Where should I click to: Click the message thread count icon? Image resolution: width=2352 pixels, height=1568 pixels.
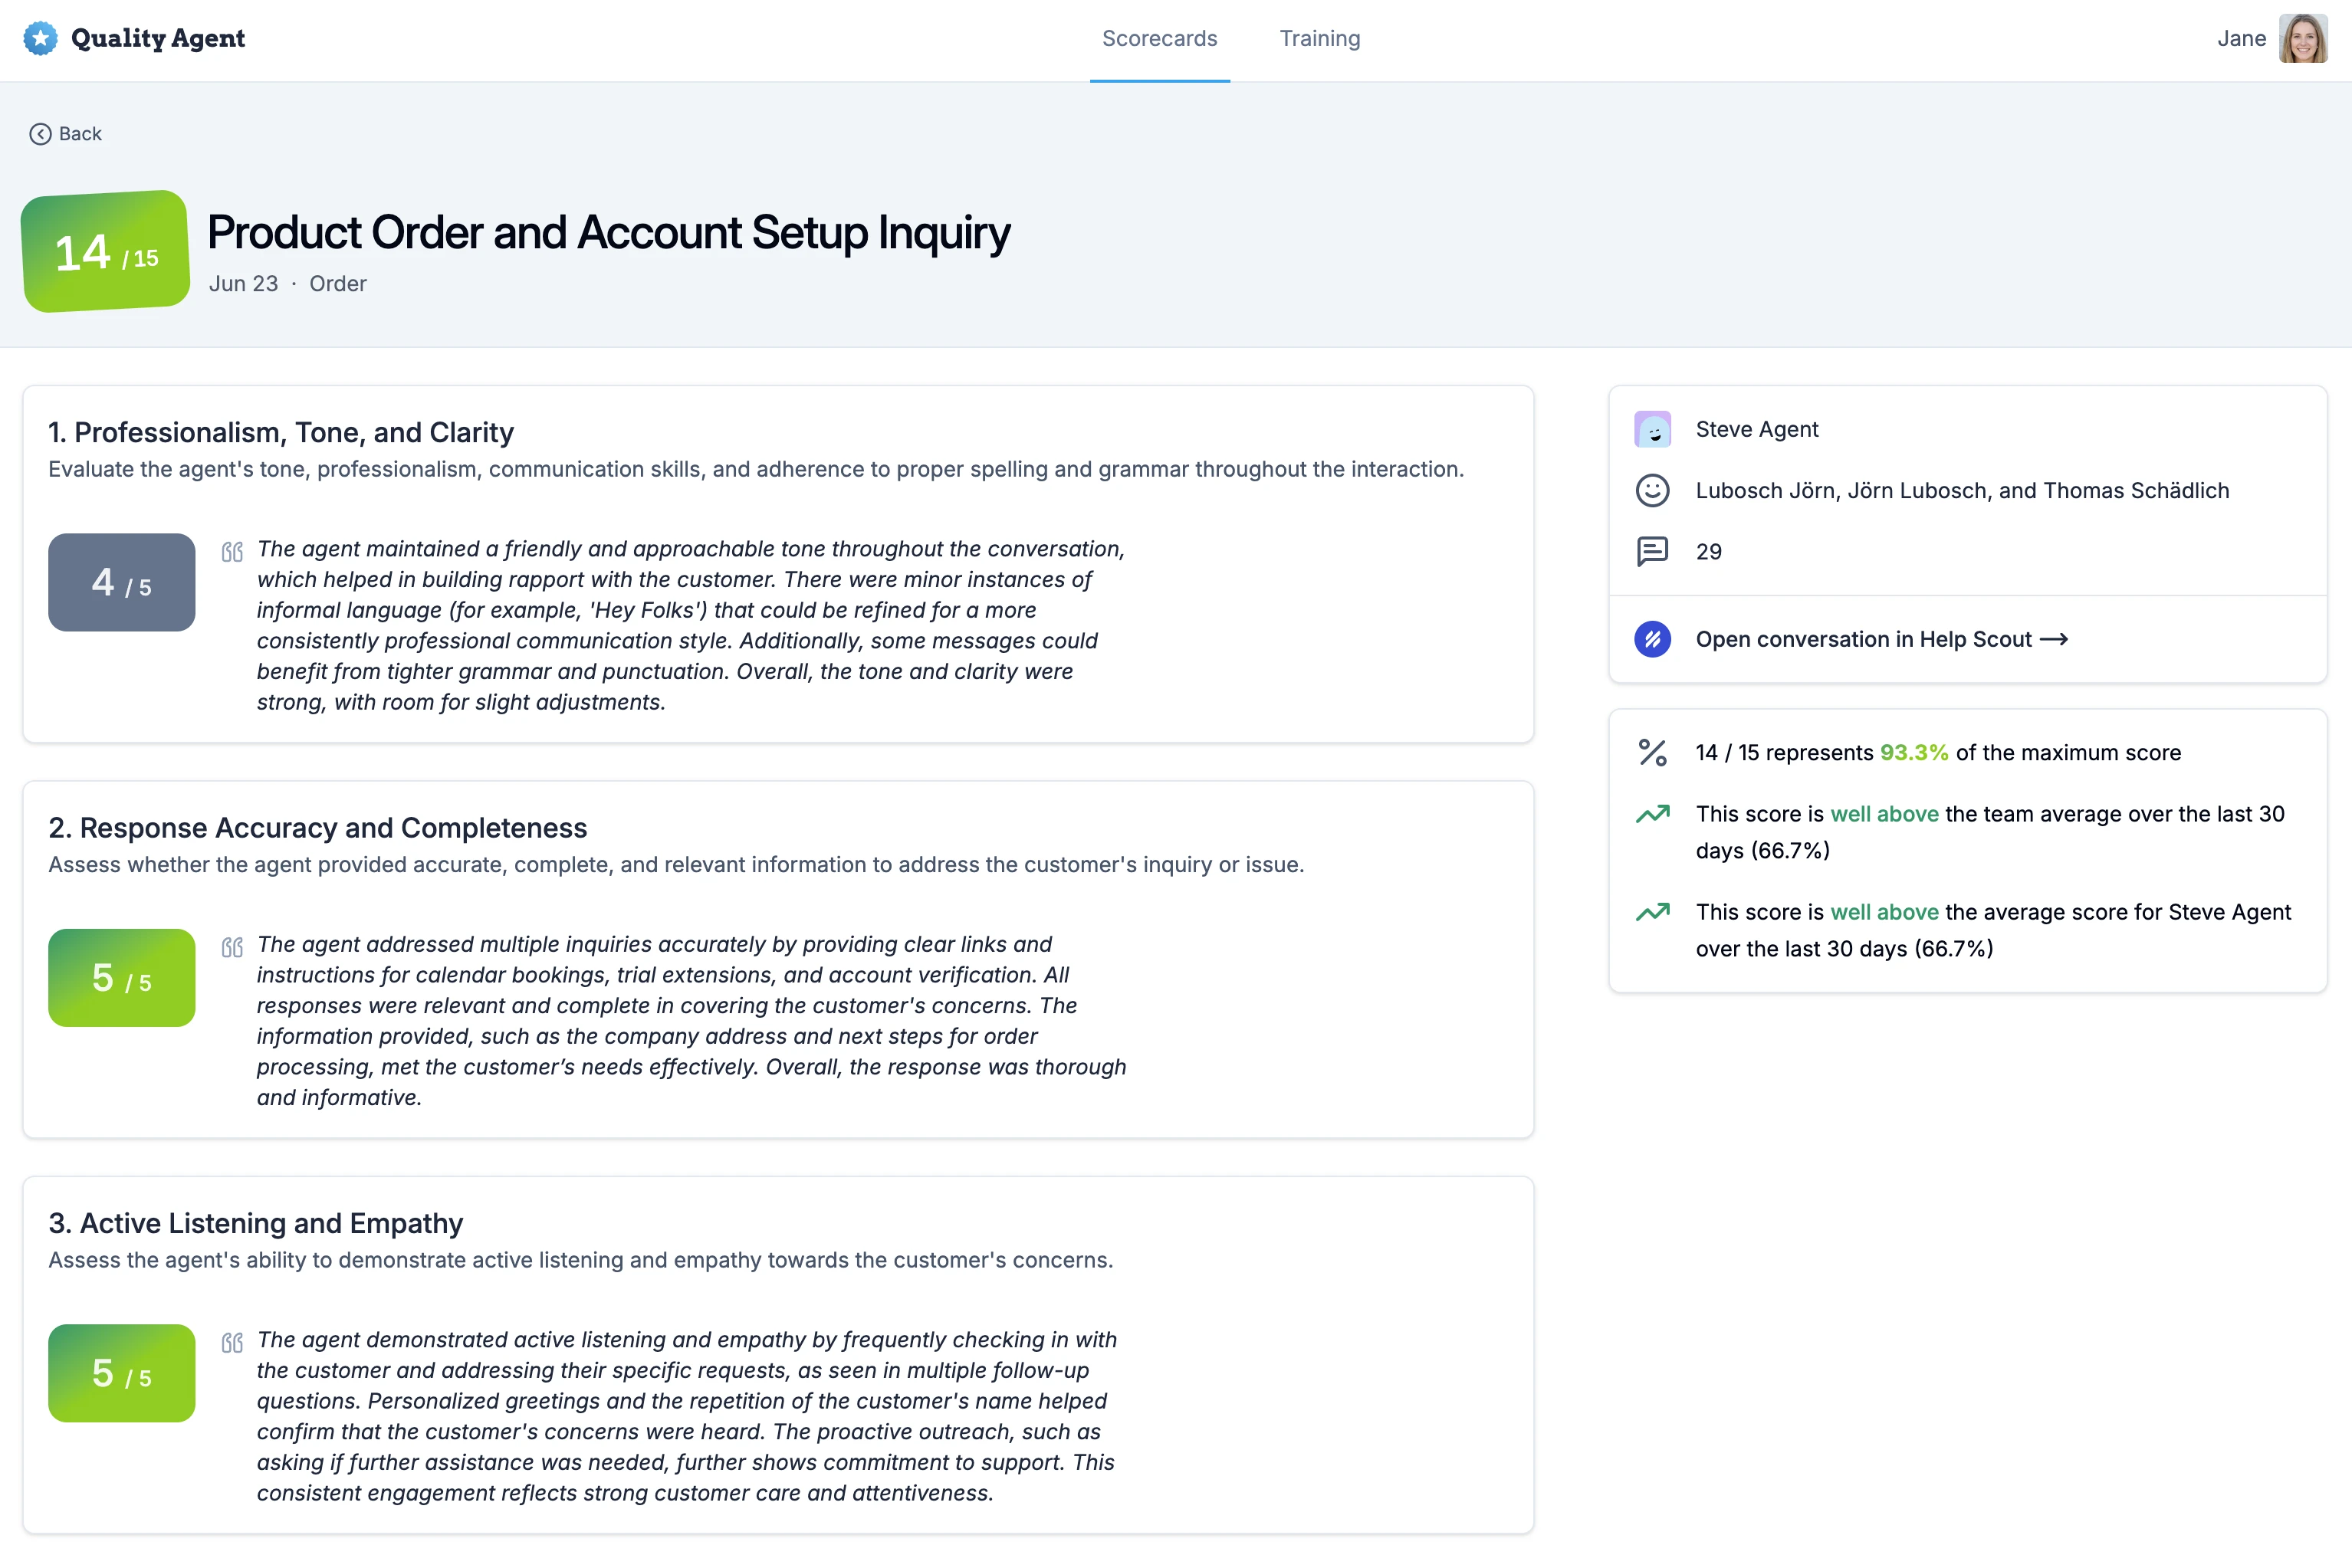pos(1653,552)
